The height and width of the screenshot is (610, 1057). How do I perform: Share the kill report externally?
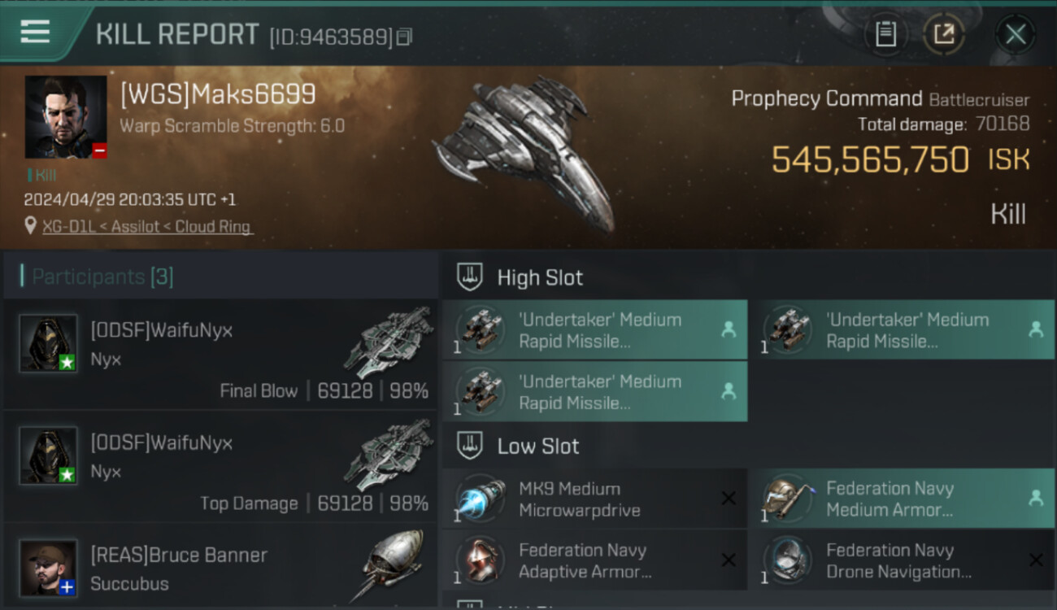pos(944,34)
